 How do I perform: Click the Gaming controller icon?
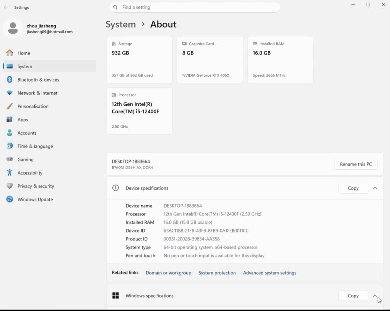click(9, 159)
